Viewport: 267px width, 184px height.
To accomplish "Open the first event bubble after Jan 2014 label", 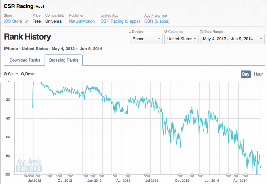I will click(x=228, y=175).
